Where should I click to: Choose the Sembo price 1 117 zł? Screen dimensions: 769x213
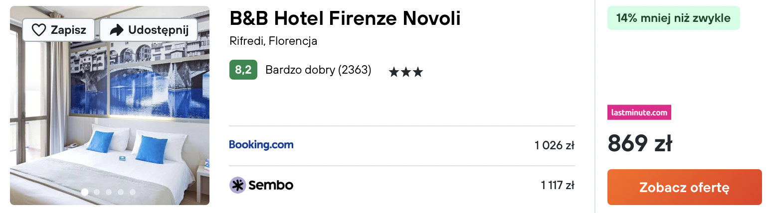pyautogui.click(x=557, y=186)
